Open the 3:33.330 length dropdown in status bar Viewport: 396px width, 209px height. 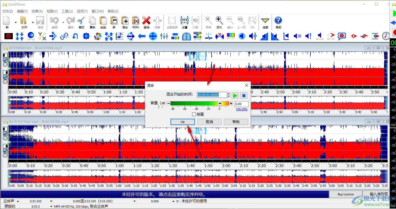click(x=51, y=201)
